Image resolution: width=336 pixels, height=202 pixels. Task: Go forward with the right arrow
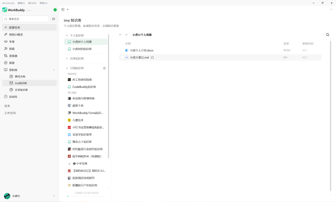[126, 34]
